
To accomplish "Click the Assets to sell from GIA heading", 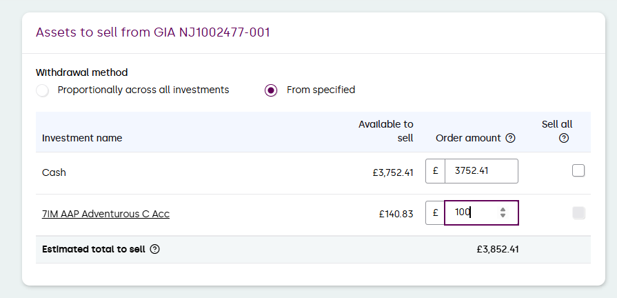I will tap(152, 32).
